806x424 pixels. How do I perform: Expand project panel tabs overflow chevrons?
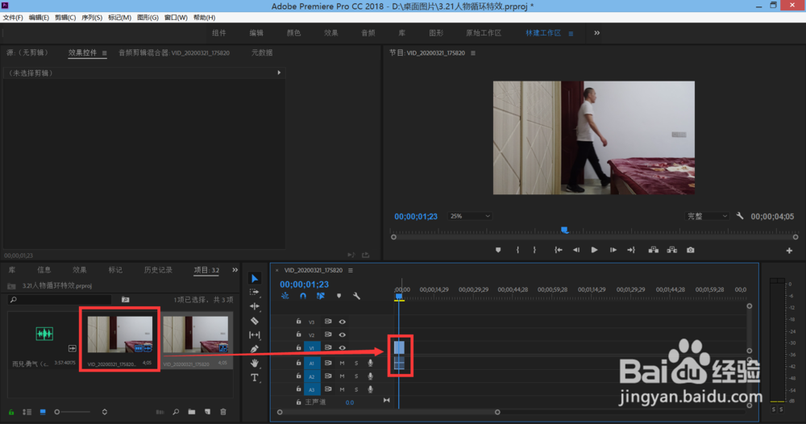click(x=235, y=270)
